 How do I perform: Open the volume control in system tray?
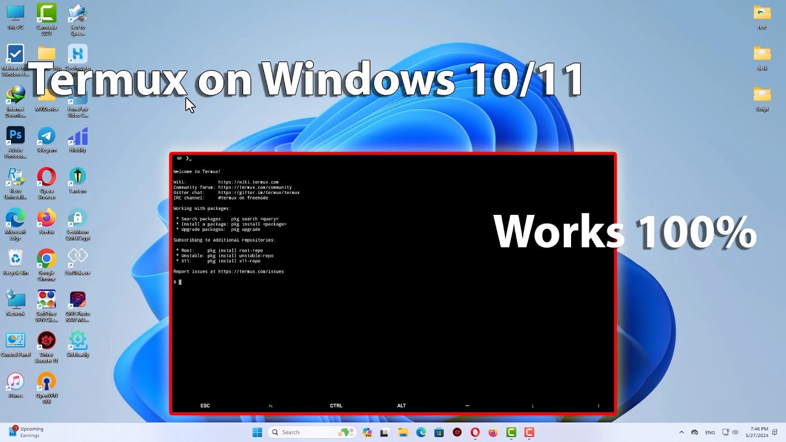[736, 432]
